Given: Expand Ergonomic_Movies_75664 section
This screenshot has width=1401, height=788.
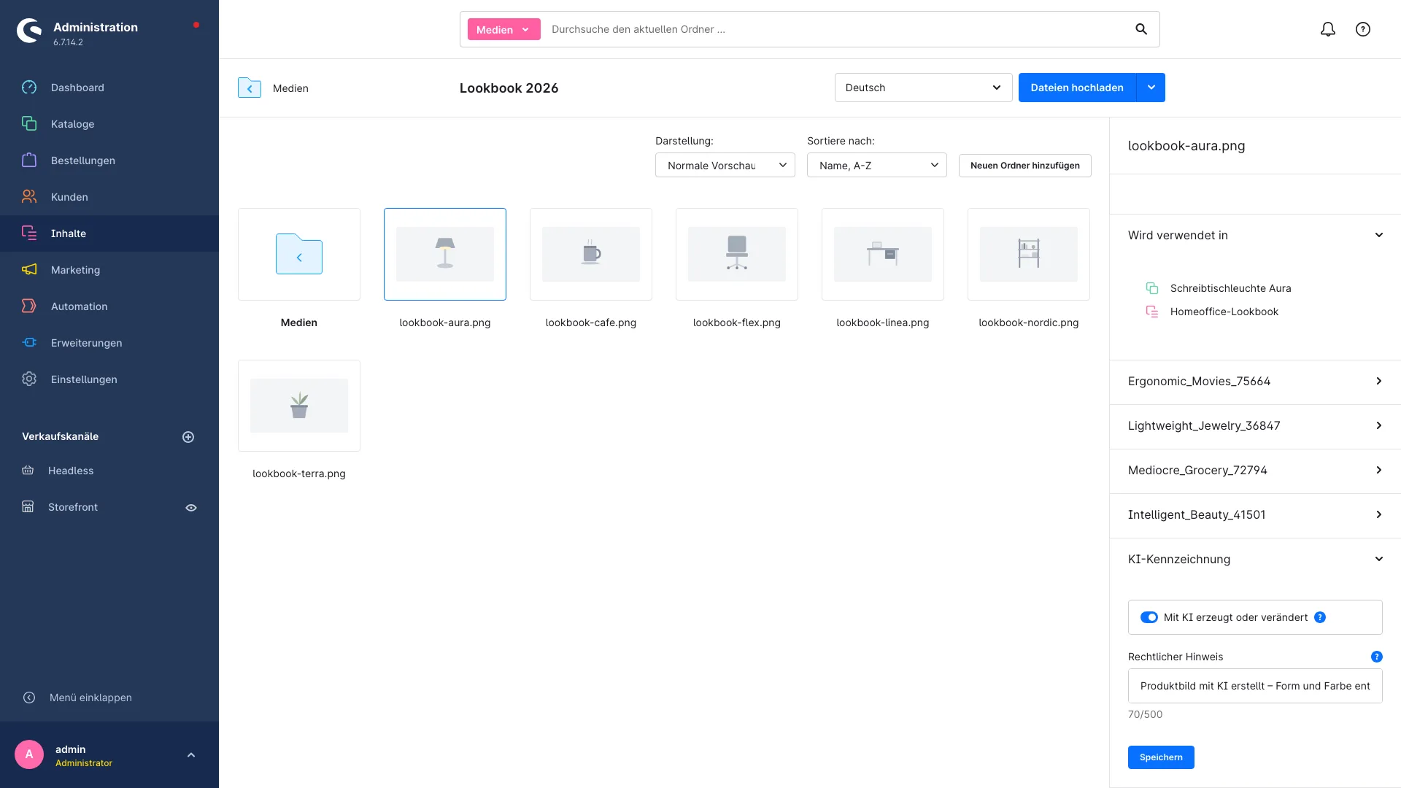Looking at the screenshot, I should coord(1255,382).
